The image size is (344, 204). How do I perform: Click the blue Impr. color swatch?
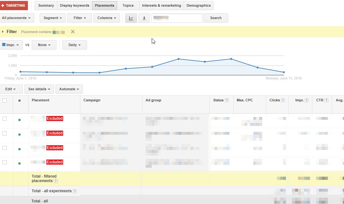4,44
